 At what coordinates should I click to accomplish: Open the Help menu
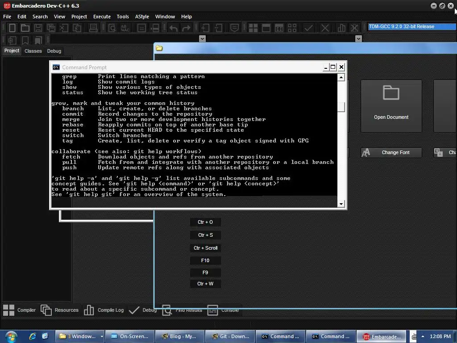click(x=186, y=17)
